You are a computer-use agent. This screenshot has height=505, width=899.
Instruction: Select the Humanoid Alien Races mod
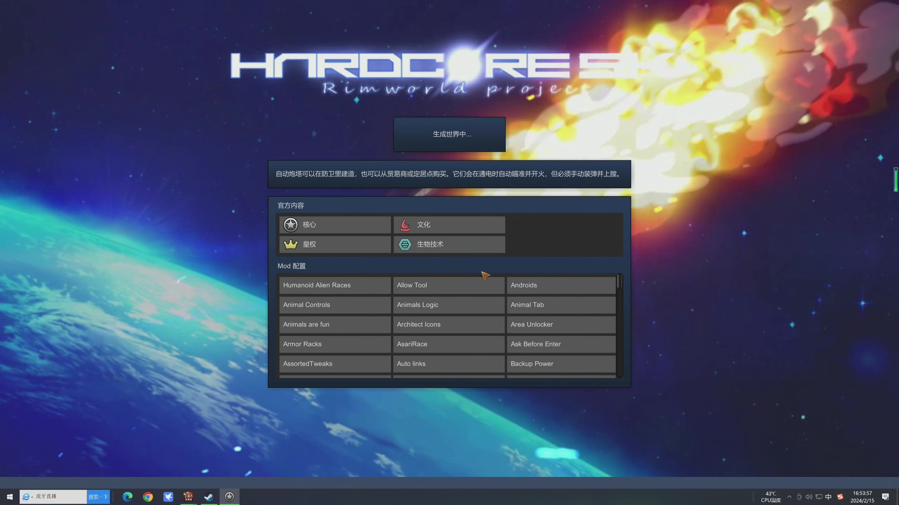(x=335, y=285)
